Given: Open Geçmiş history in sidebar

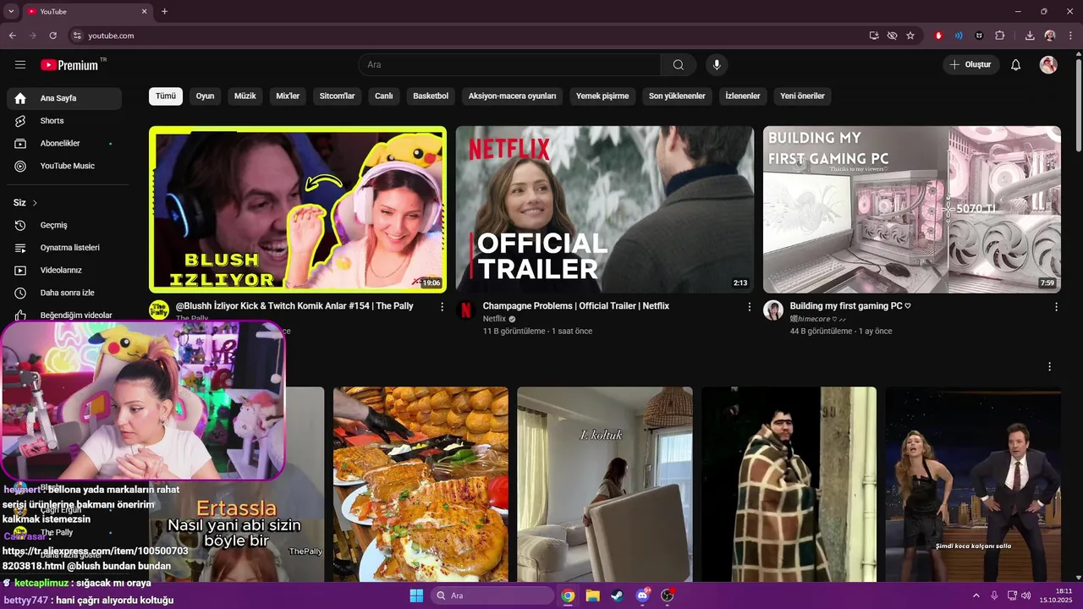Looking at the screenshot, I should [x=64, y=225].
